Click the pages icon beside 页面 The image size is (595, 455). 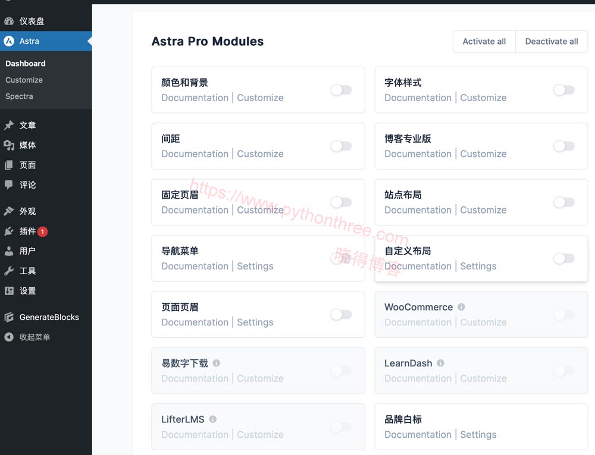(9, 165)
